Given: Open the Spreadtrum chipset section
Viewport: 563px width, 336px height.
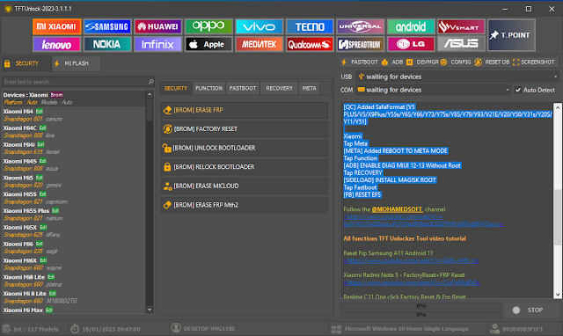Looking at the screenshot, I should (360, 44).
